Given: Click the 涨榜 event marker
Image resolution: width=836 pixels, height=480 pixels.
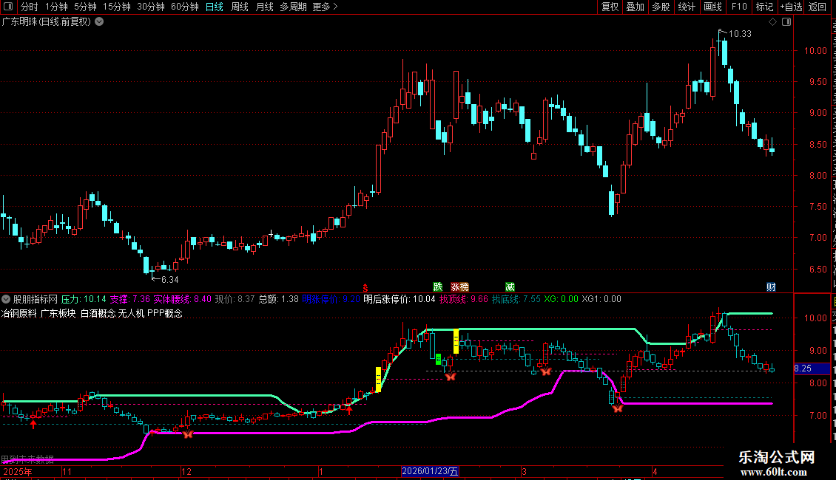Looking at the screenshot, I should click(x=459, y=287).
